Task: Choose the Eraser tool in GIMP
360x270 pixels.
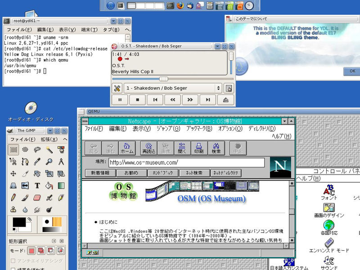Action: [37, 198]
